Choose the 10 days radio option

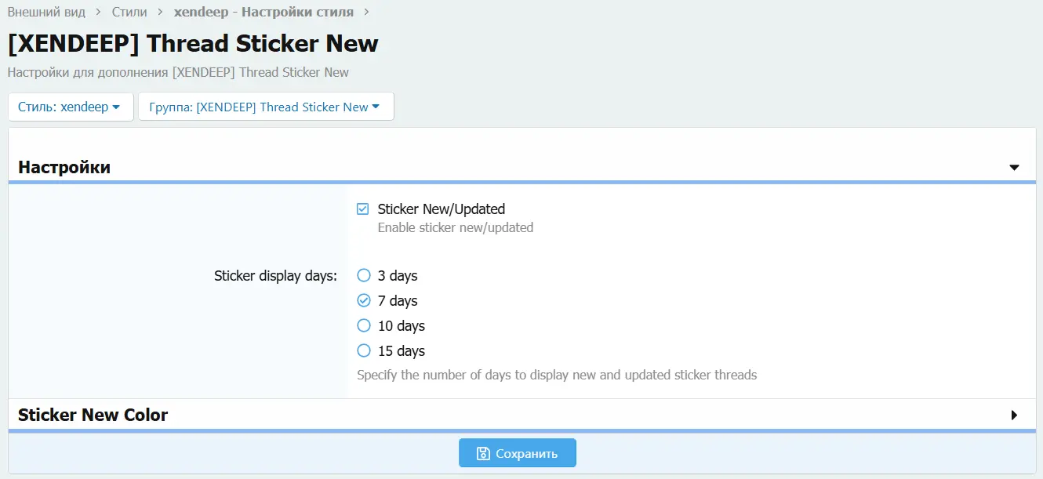pyautogui.click(x=364, y=326)
